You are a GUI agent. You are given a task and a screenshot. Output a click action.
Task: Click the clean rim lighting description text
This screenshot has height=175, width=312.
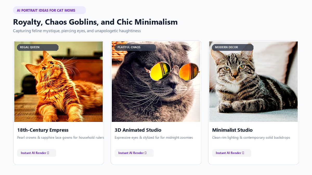251,138
